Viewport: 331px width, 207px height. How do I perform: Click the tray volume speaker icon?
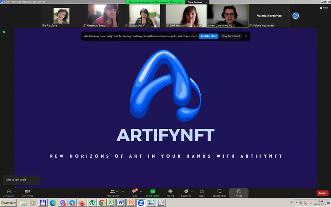(x=310, y=203)
